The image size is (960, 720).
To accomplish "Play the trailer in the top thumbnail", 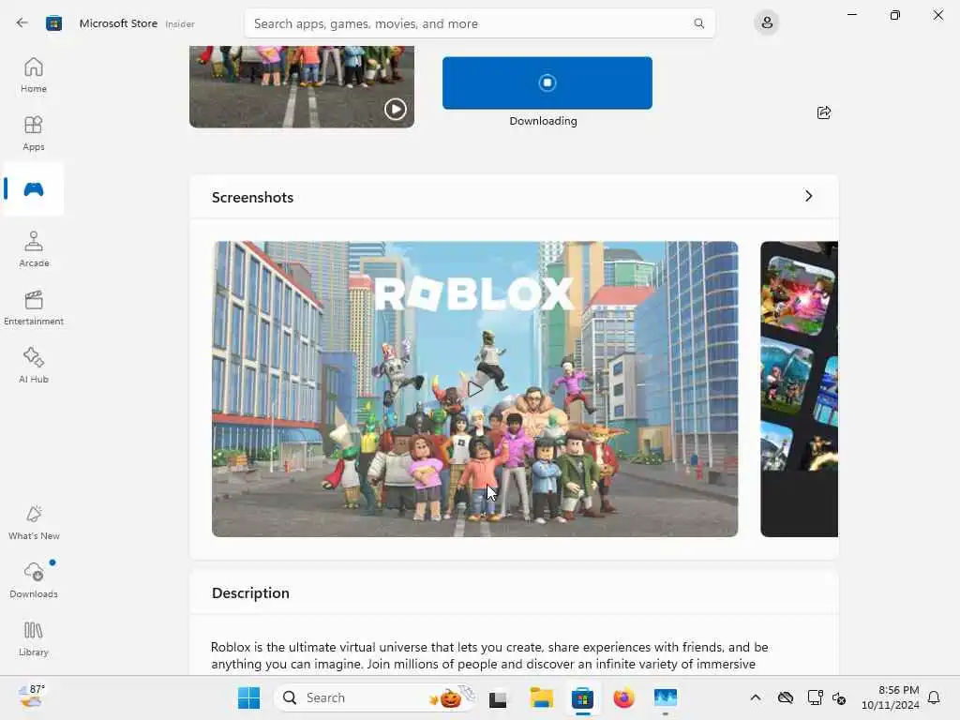I will tap(396, 109).
